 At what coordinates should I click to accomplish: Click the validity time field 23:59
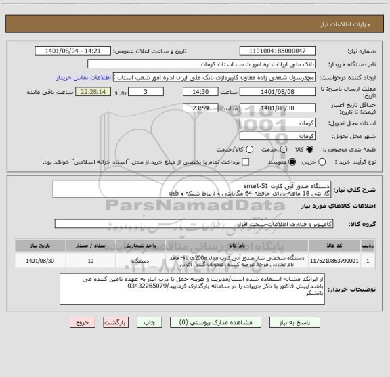200,108
